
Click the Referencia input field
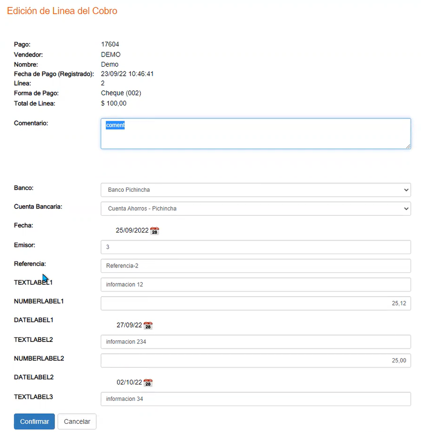(x=256, y=266)
